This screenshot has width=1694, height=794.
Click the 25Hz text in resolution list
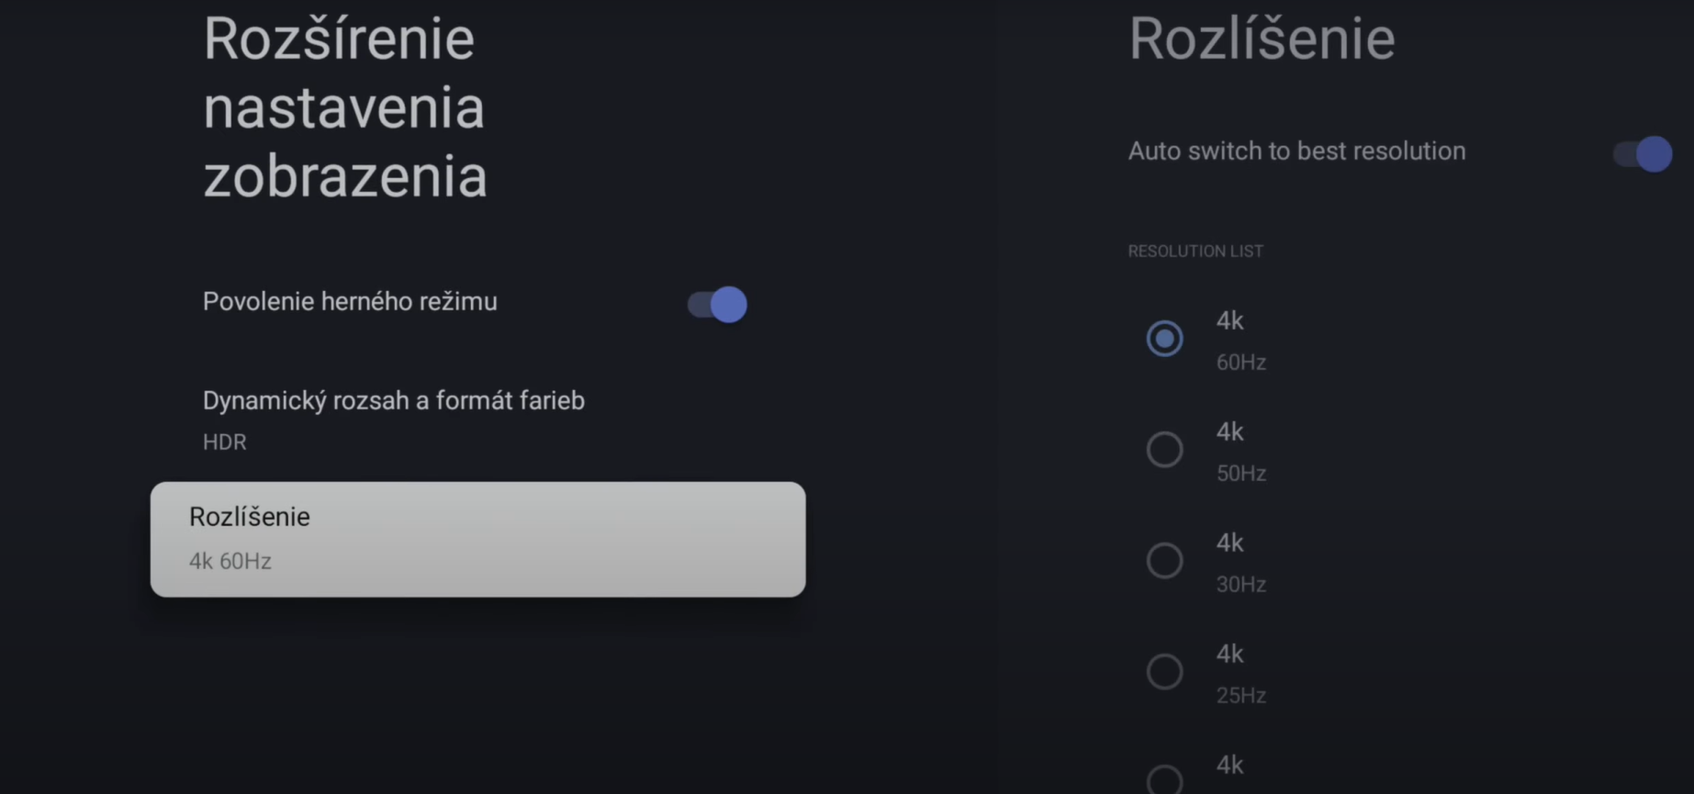click(x=1241, y=696)
